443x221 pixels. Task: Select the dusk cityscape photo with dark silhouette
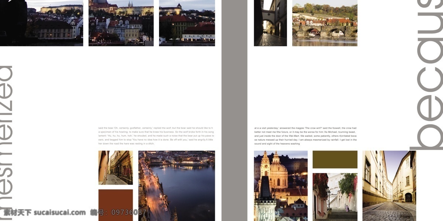(x=41, y=23)
